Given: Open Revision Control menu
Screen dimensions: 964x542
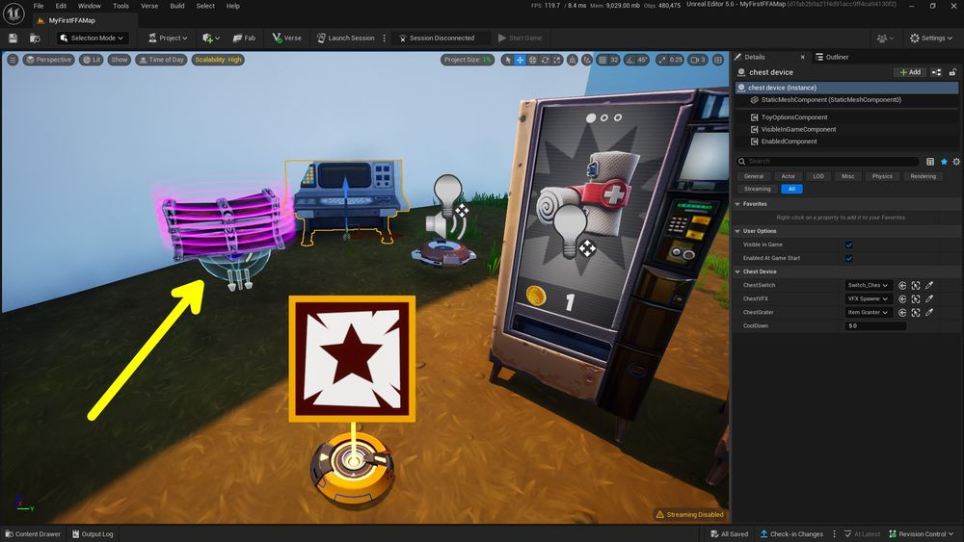Looking at the screenshot, I should (921, 534).
